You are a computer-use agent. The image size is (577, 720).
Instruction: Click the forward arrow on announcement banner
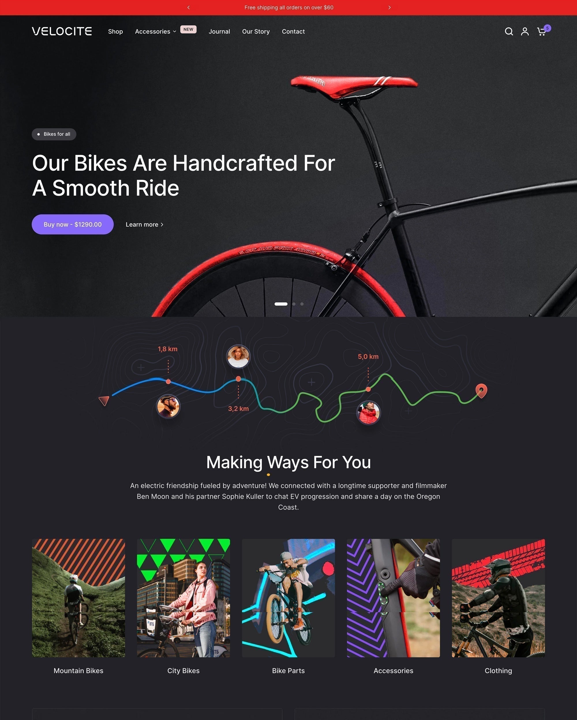click(388, 7)
